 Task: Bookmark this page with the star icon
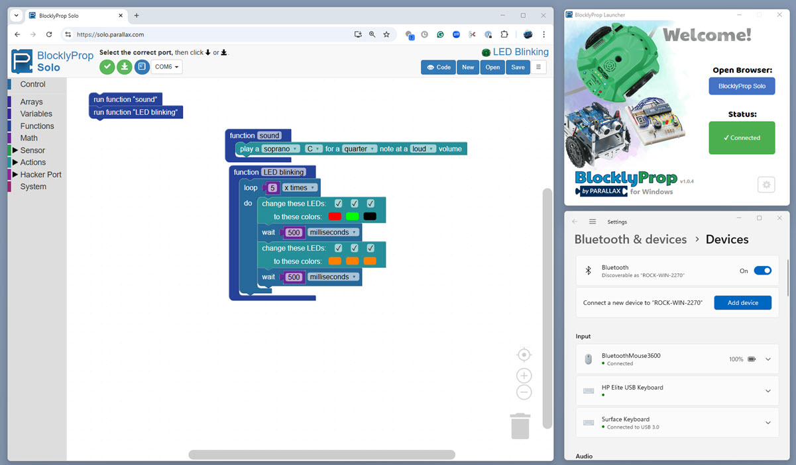[x=386, y=34]
